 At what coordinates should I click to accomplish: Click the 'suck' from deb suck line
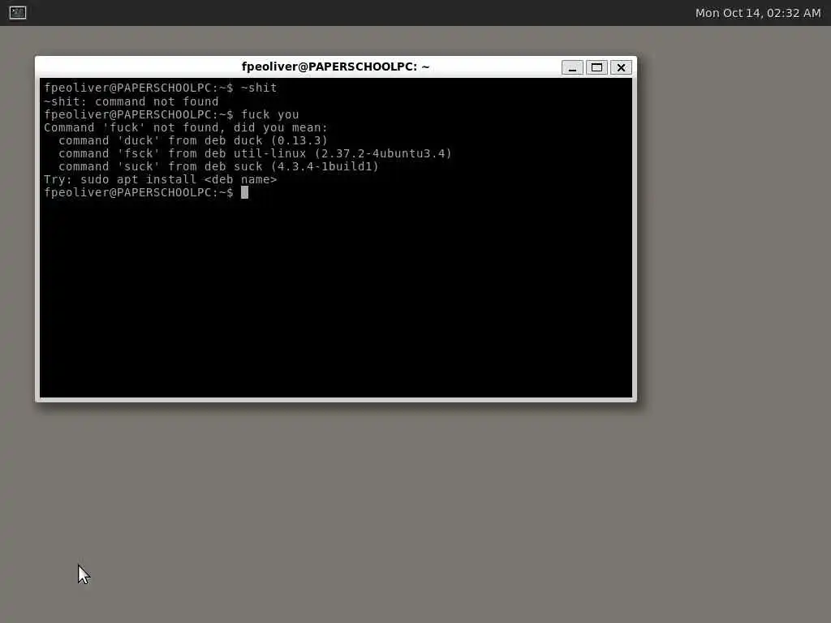pyautogui.click(x=218, y=166)
